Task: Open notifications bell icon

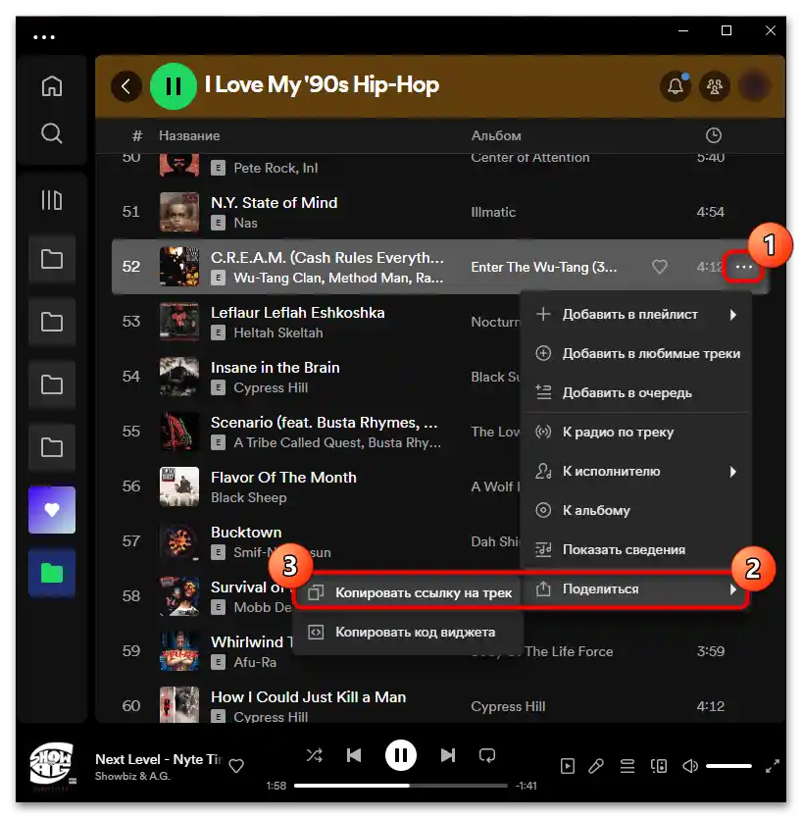Action: pos(676,86)
